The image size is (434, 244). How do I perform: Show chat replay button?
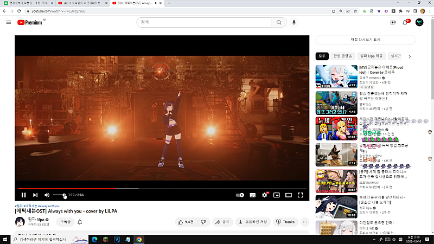[365, 40]
